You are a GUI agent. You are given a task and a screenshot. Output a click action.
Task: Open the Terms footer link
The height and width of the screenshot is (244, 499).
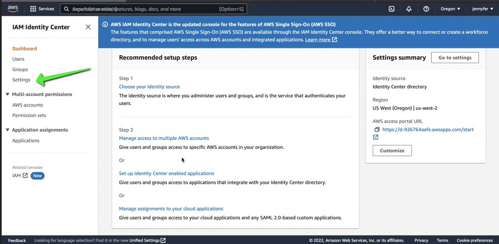point(443,240)
